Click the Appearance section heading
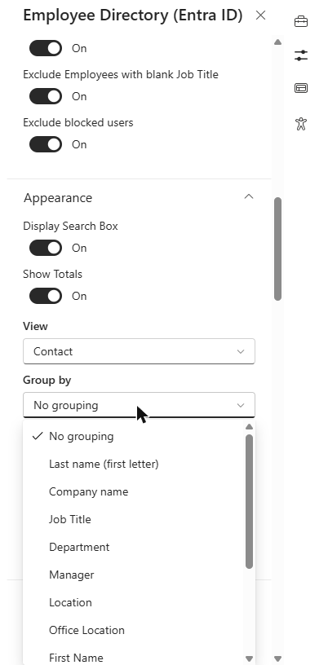 (x=58, y=198)
